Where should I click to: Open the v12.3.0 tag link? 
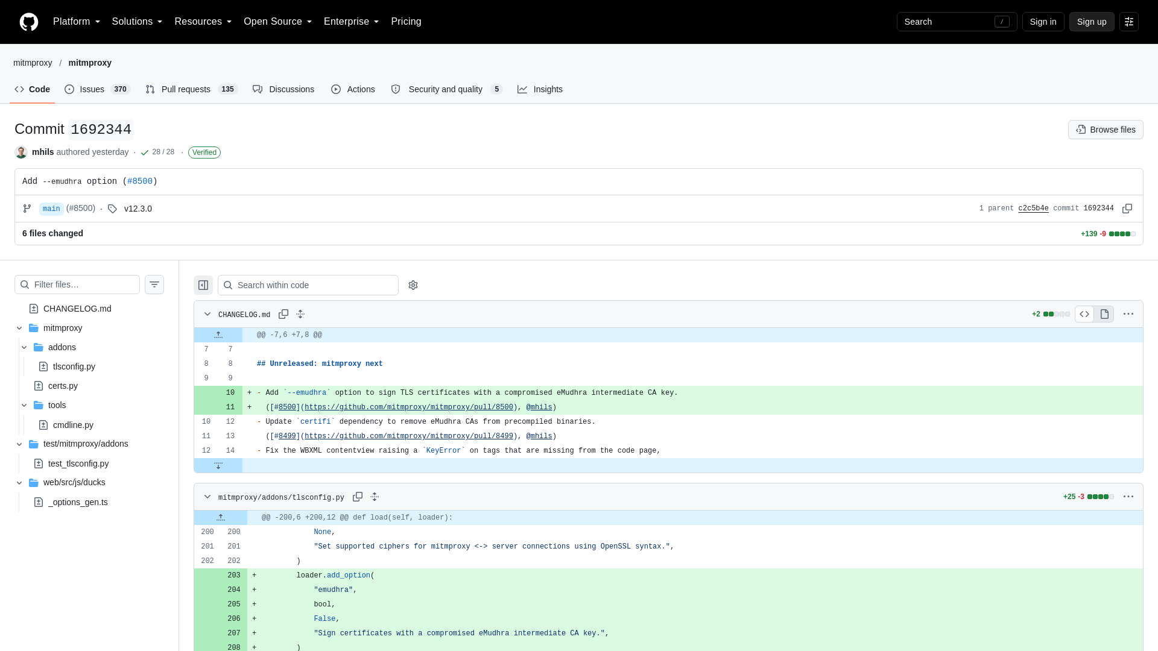[x=138, y=209]
